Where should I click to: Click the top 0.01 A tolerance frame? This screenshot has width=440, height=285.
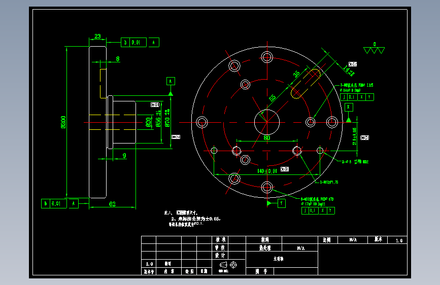coord(140,43)
